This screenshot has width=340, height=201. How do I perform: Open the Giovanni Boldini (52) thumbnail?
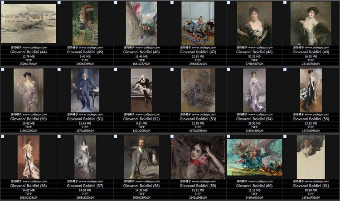141,90
